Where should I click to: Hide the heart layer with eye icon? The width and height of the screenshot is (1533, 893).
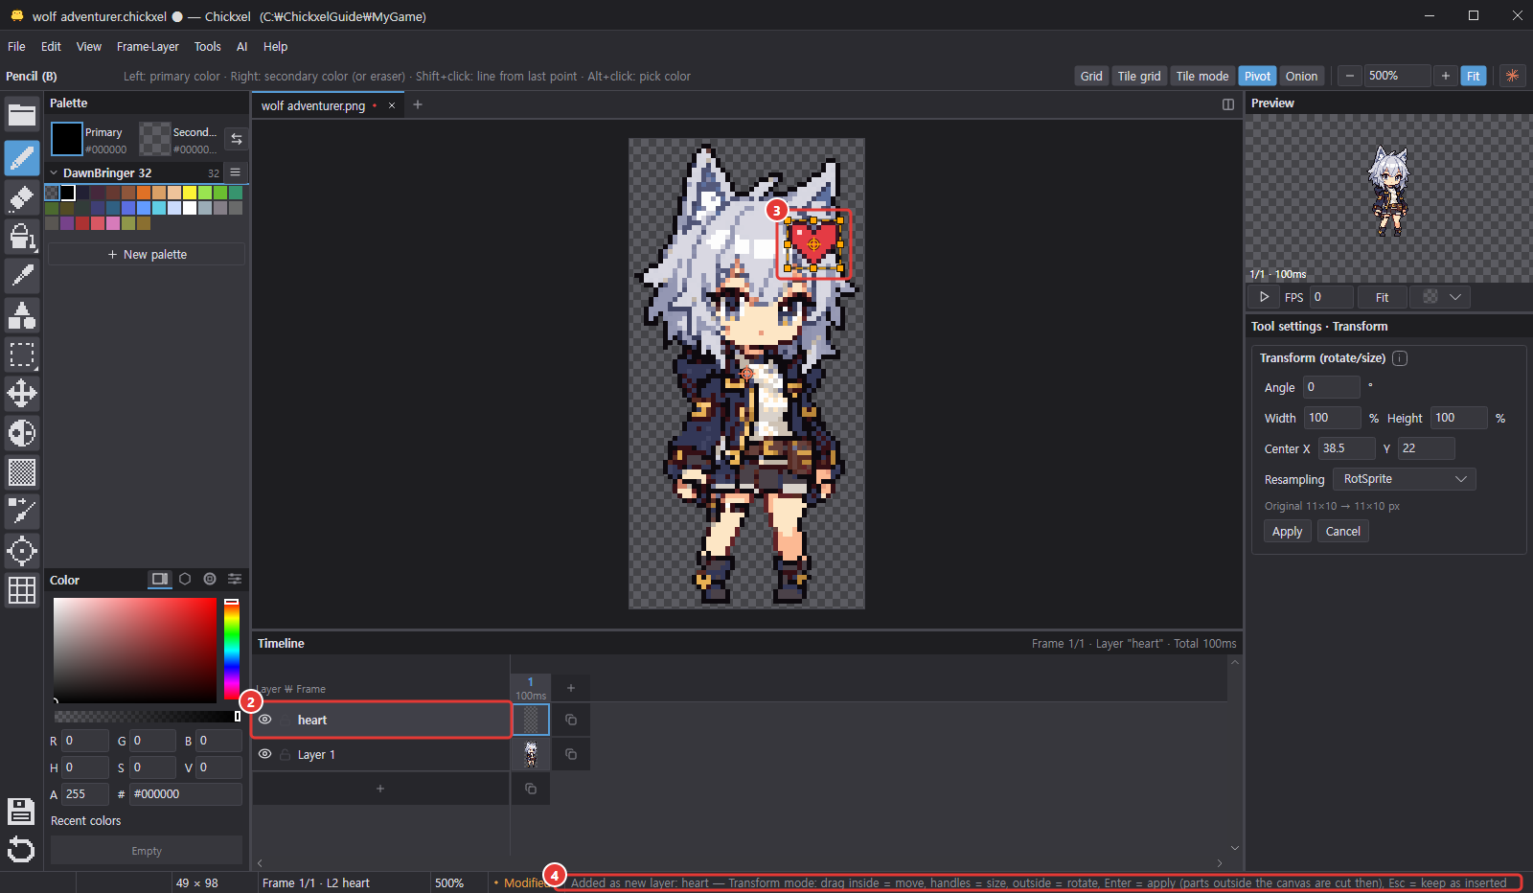(x=265, y=720)
